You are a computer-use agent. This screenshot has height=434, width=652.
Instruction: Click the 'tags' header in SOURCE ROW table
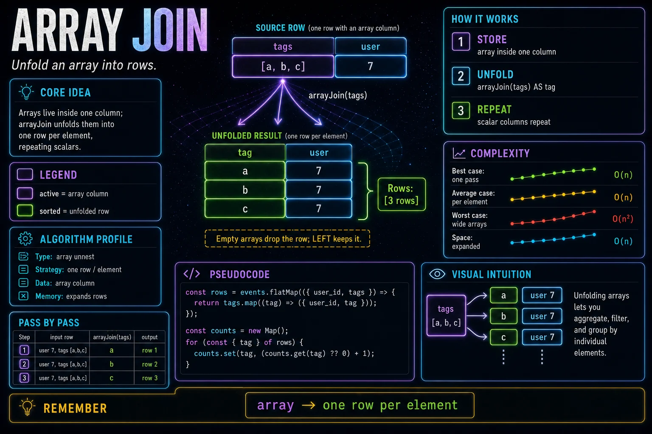click(283, 46)
